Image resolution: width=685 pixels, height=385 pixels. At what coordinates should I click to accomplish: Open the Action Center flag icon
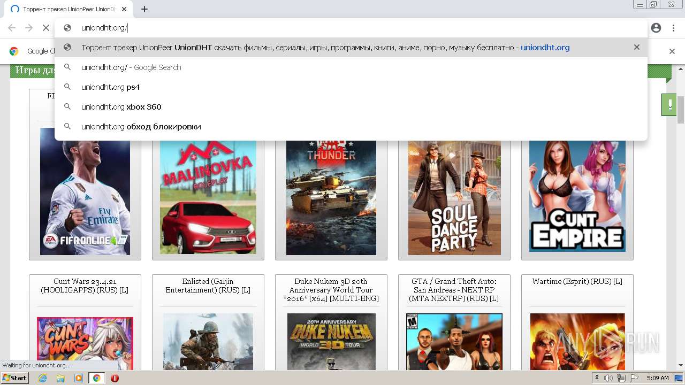pyautogui.click(x=634, y=378)
